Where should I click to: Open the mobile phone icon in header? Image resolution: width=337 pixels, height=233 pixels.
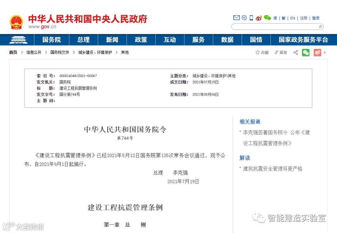pyautogui.click(x=251, y=18)
